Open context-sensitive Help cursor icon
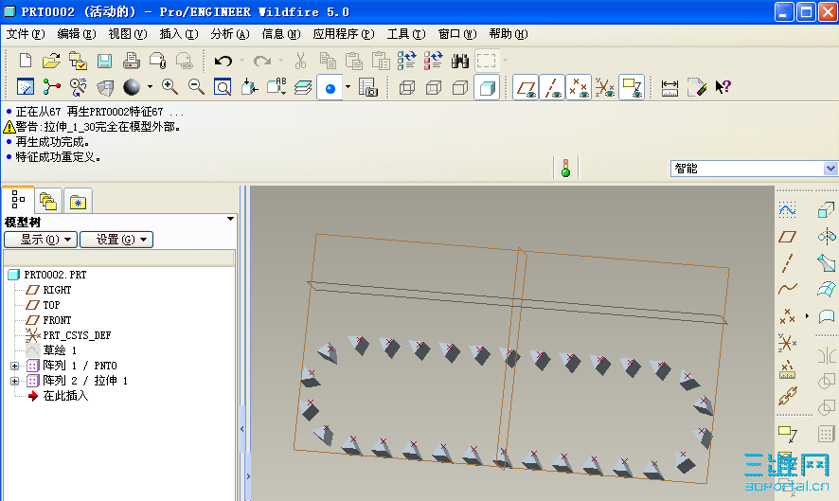The image size is (839, 501). 723,87
